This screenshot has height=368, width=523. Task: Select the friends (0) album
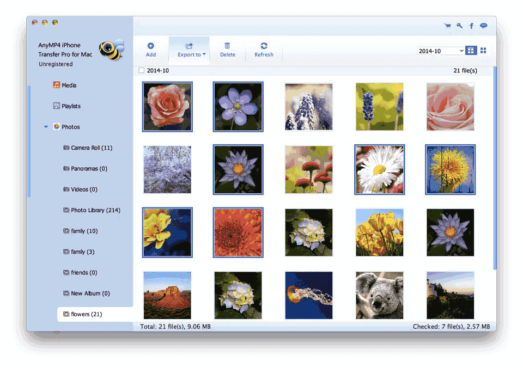tap(80, 272)
